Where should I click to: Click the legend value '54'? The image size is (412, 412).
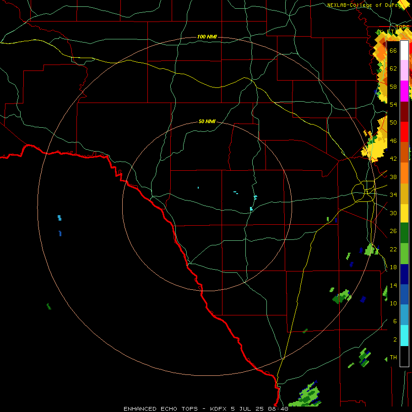(x=393, y=105)
